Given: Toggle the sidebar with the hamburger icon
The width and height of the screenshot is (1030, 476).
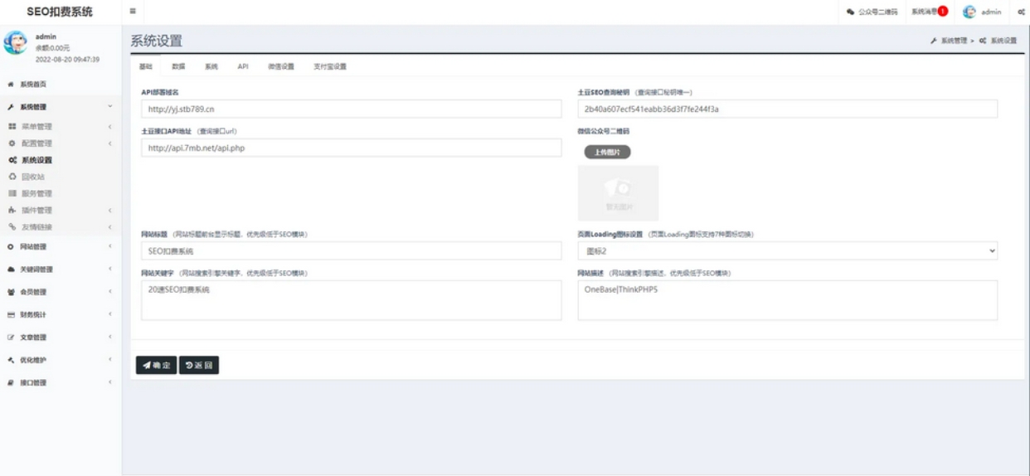Looking at the screenshot, I should coord(133,12).
